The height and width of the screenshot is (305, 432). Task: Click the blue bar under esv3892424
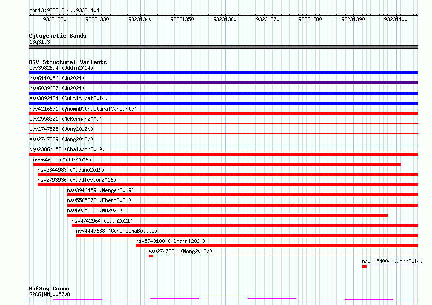[223, 103]
